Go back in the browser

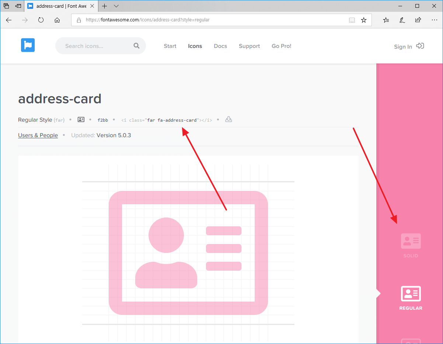[x=9, y=20]
